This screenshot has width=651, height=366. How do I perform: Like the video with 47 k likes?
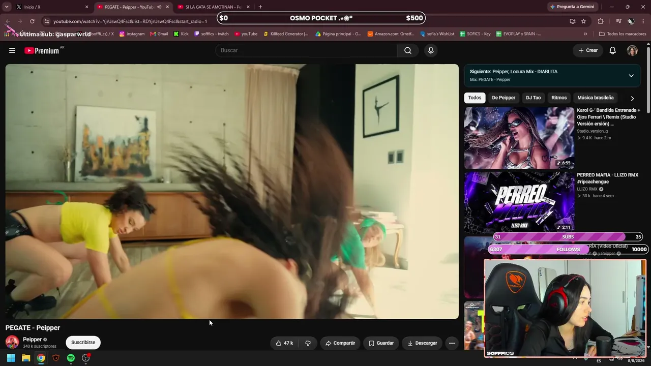pos(284,343)
